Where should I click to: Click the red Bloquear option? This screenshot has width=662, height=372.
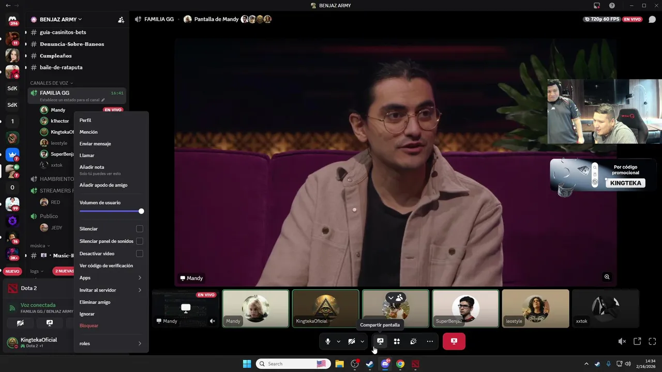tap(111, 326)
